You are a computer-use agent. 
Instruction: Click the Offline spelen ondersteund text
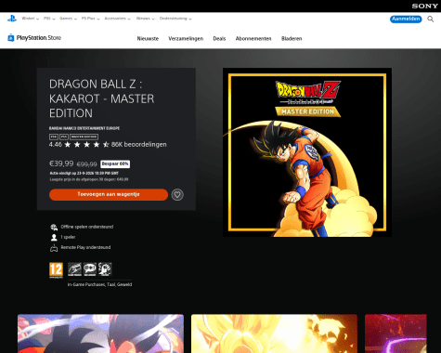coord(87,227)
